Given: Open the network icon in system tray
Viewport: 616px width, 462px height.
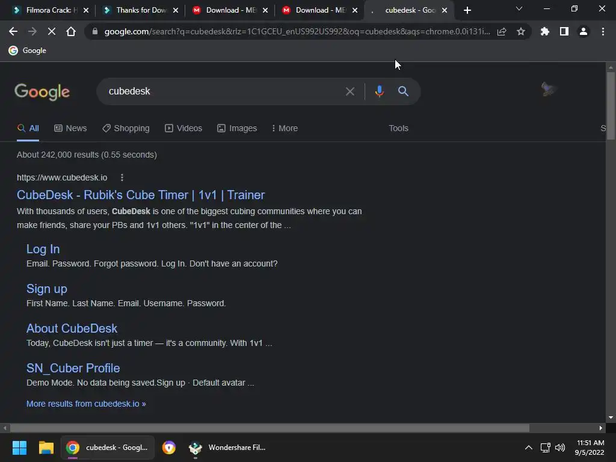Looking at the screenshot, I should tap(545, 448).
